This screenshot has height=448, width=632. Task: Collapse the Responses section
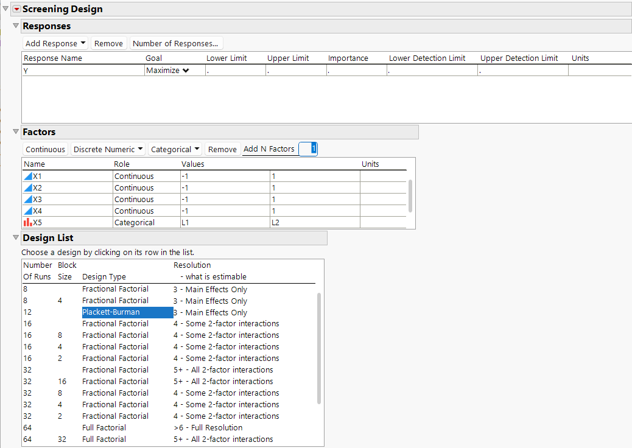point(16,26)
